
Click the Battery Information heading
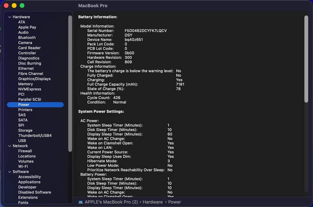[x=98, y=17]
